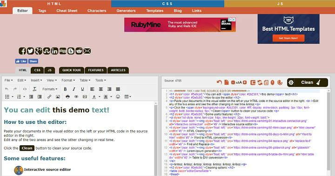
Task: Click the find and replace arrows icon
Action: click(x=260, y=82)
